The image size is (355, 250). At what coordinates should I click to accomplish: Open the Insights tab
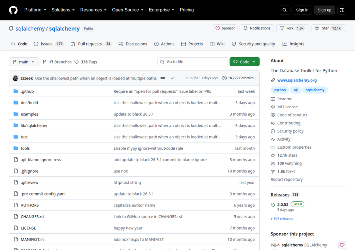(x=293, y=44)
